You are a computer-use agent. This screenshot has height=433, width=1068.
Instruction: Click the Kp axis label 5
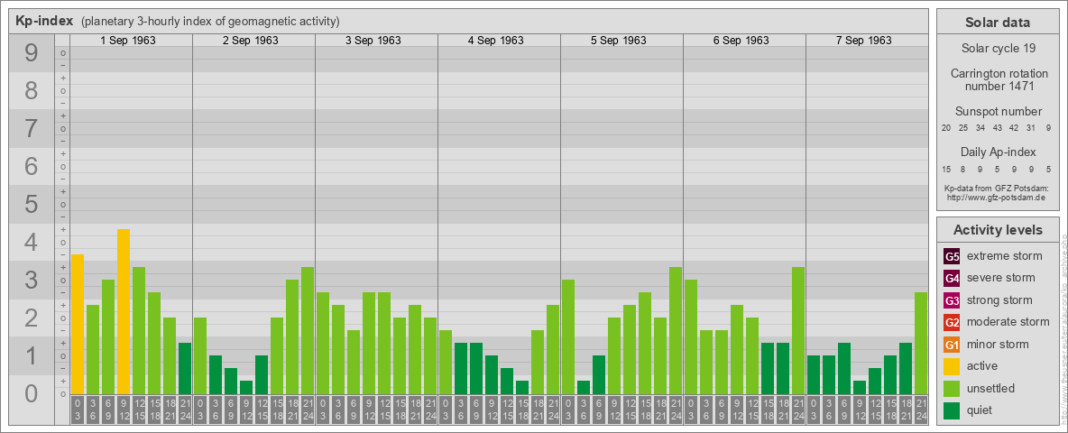32,204
